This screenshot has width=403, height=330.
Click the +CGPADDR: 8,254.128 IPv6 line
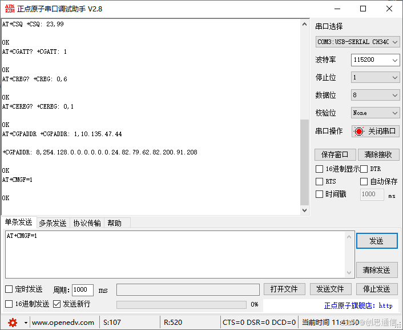100,152
